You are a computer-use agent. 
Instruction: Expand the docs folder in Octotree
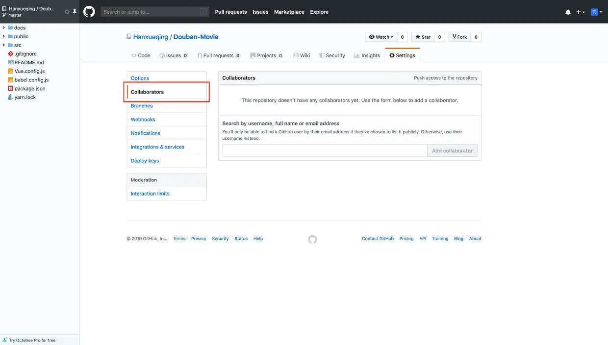[x=4, y=28]
